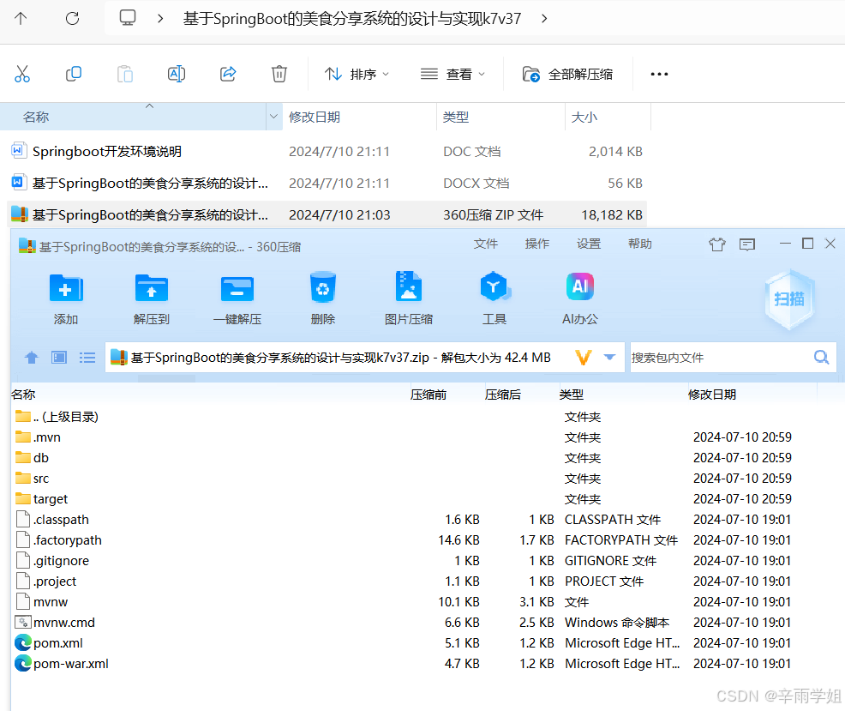Click the 全部解压缩 extract all button
This screenshot has height=711, width=845.
point(567,74)
